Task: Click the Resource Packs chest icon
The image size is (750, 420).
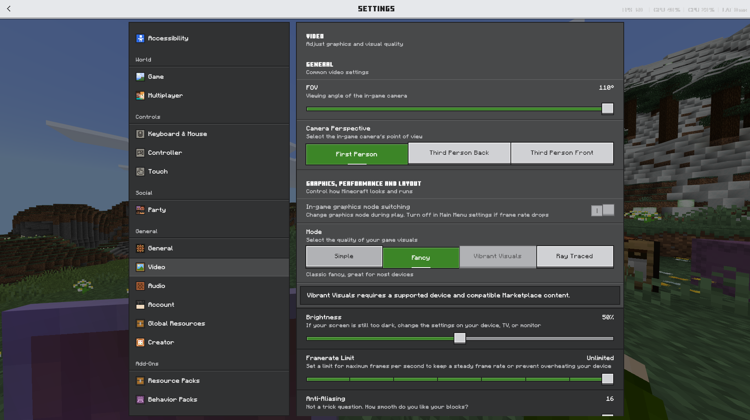Action: [x=140, y=381]
